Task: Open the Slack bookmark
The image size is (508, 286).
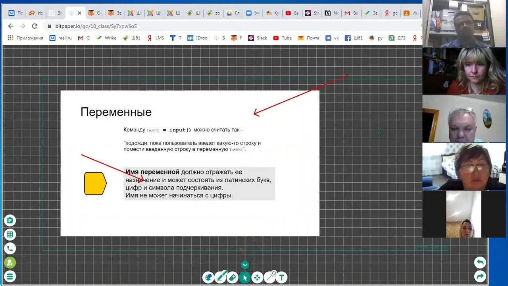Action: (258, 38)
